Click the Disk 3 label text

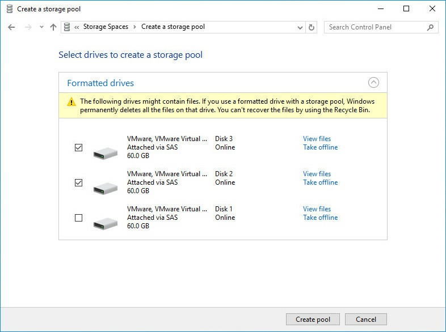pyautogui.click(x=224, y=139)
